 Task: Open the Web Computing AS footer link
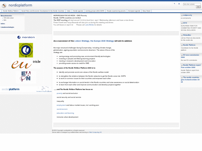click(95, 132)
